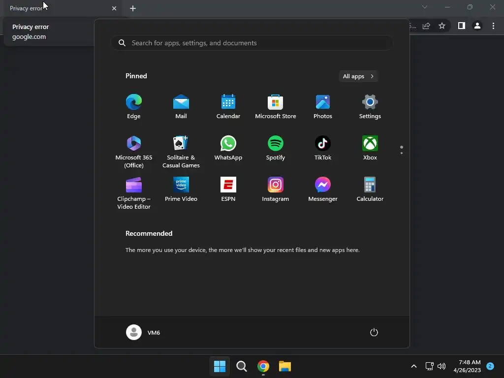The width and height of the screenshot is (504, 378).
Task: Open notification center badge showing 2
Action: (490, 366)
